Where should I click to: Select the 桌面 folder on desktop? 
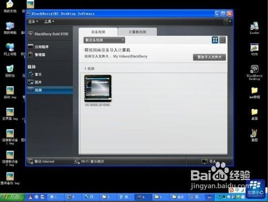(x=255, y=114)
